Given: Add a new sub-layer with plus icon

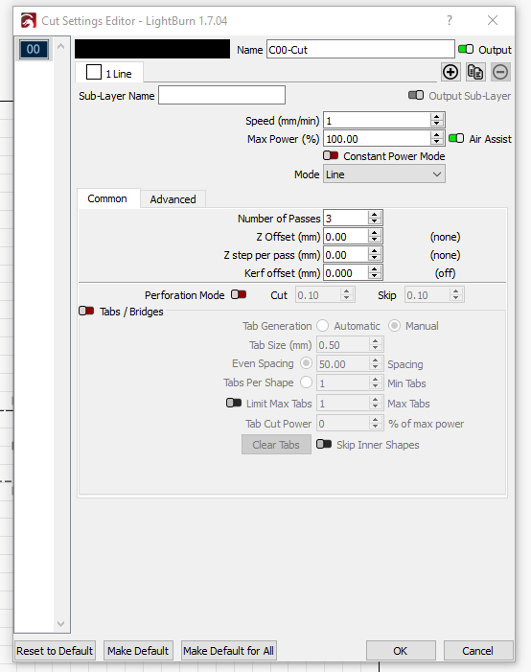Looking at the screenshot, I should click(x=450, y=72).
